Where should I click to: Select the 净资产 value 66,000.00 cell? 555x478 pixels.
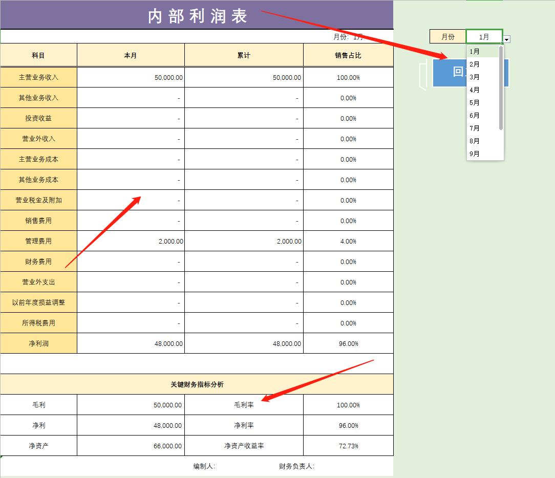[131, 445]
